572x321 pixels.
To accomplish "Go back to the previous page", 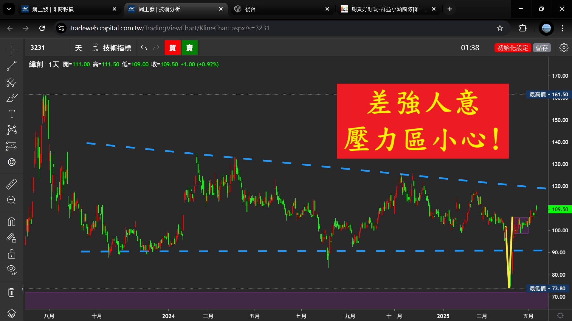I will [10, 28].
